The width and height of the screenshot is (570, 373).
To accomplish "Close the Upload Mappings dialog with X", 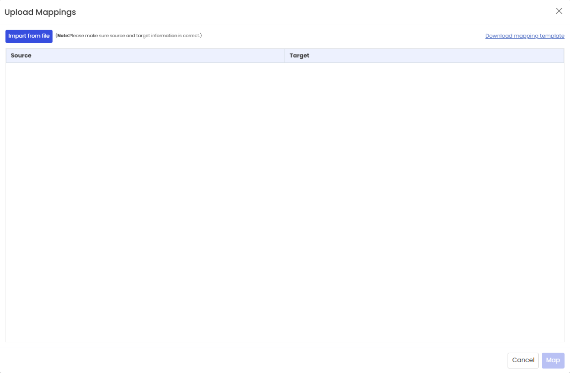I will click(559, 11).
